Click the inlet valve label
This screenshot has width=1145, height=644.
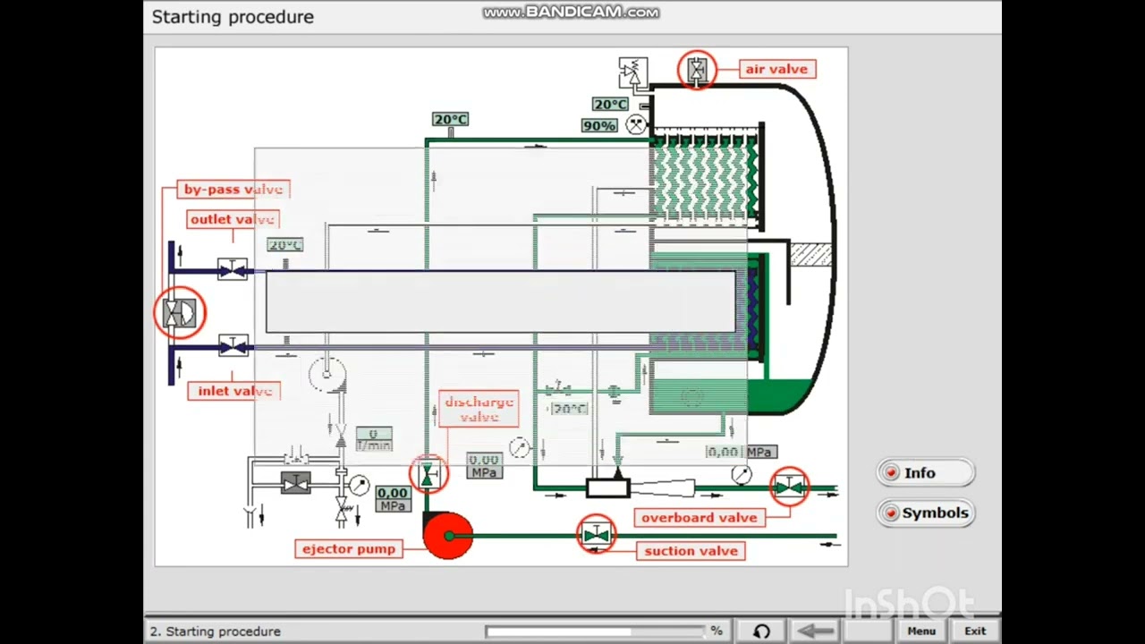tap(235, 391)
